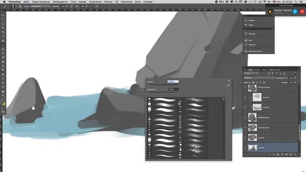Click the brush size input field
The height and width of the screenshot is (172, 306).
click(x=173, y=82)
